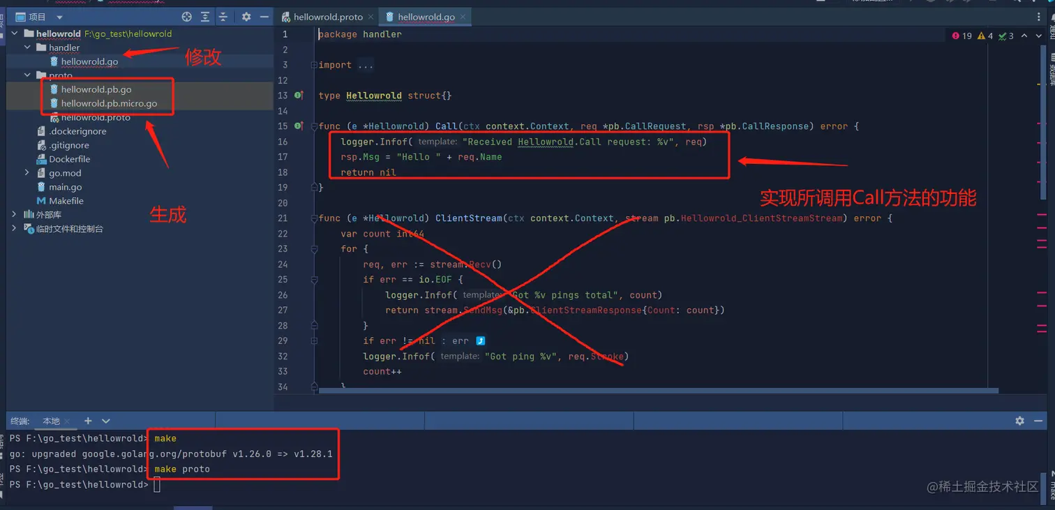Screen dimensions: 1055x510
Task: Click the Hellowrold struct type name
Action: pyautogui.click(x=374, y=96)
